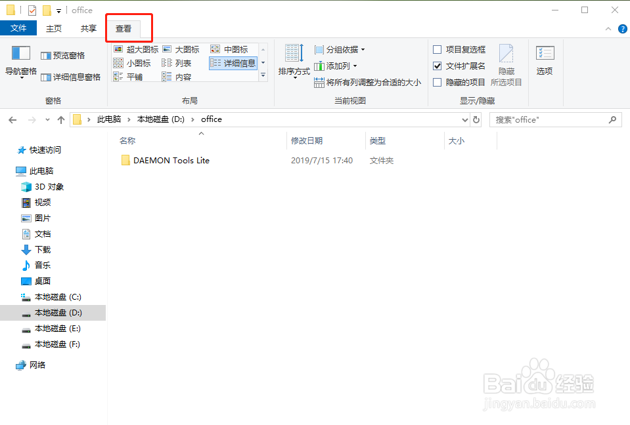Screen dimensions: 630x425
Task: Sort by the 大小 column header
Action: pos(457,141)
